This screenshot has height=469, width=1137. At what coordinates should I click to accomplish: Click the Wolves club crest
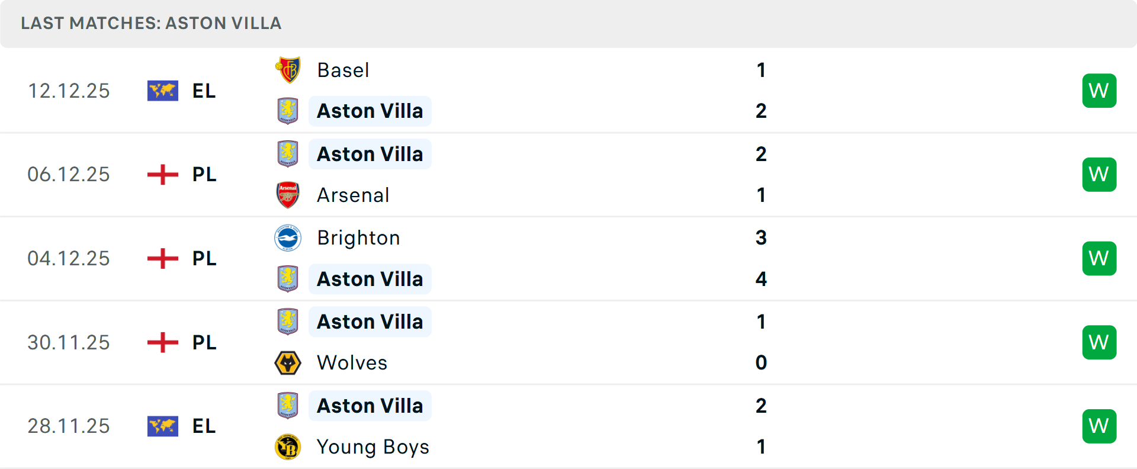click(288, 362)
